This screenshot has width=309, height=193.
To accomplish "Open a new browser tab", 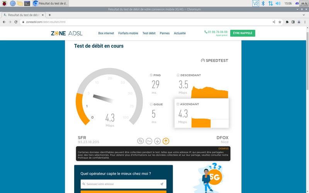I will [50, 15].
